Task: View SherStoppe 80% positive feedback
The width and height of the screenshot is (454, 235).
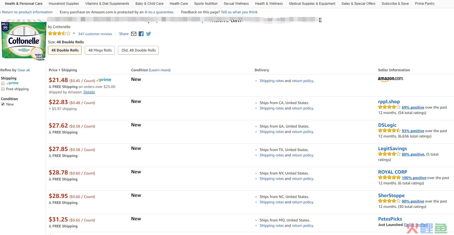Action: pos(413,201)
